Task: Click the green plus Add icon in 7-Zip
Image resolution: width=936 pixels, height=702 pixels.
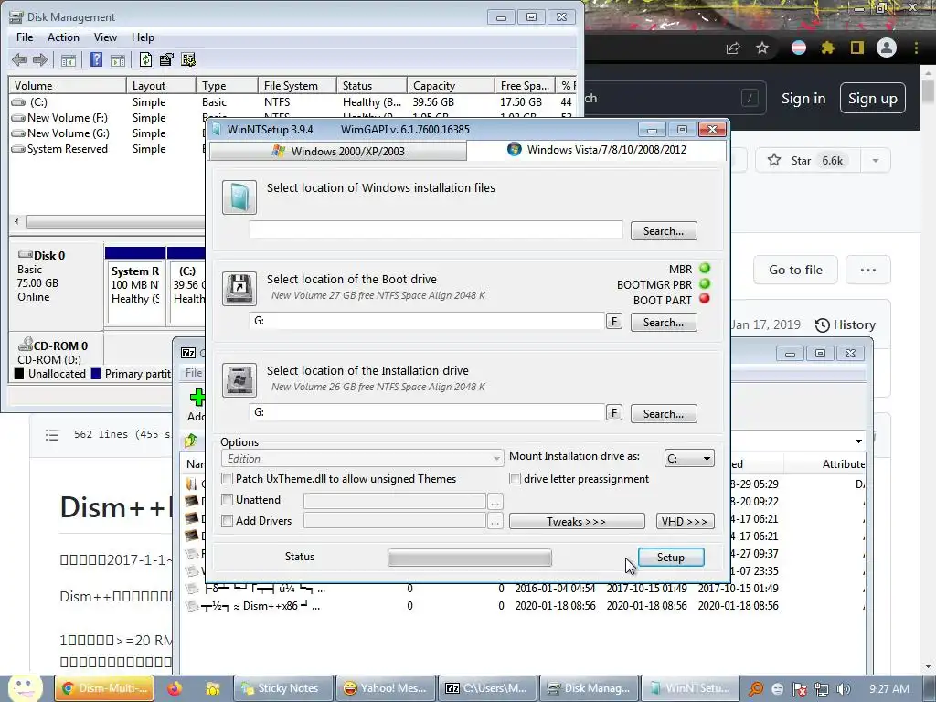Action: click(x=197, y=397)
